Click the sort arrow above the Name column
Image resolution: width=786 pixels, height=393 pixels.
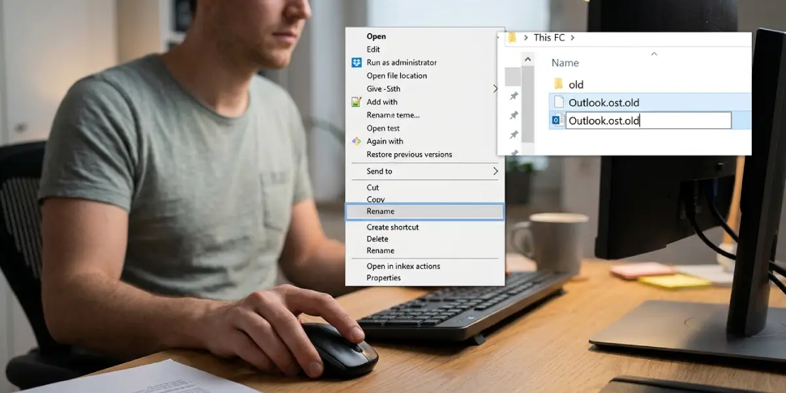pos(654,54)
